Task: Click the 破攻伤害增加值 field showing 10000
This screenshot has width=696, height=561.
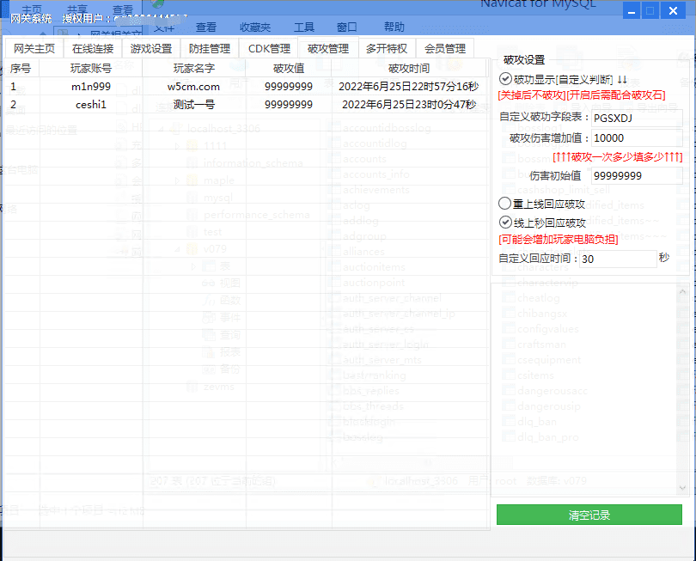Action: click(637, 138)
